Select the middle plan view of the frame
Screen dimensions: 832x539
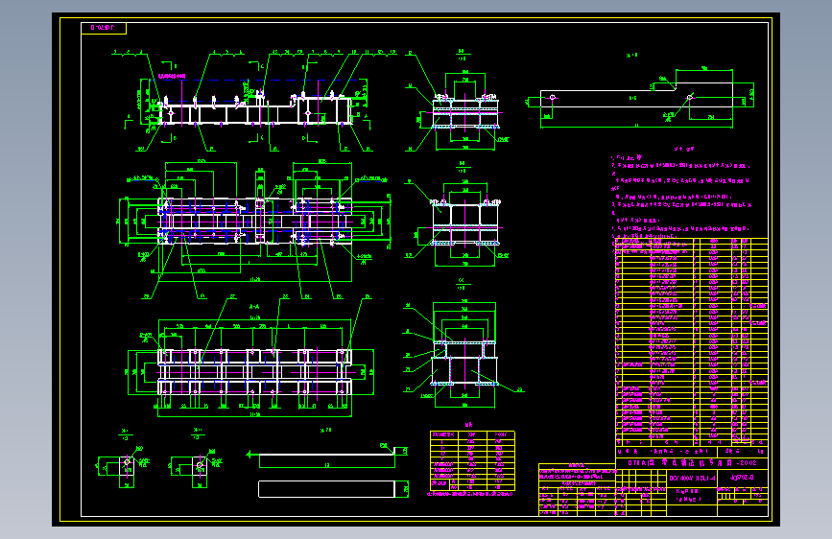click(254, 223)
